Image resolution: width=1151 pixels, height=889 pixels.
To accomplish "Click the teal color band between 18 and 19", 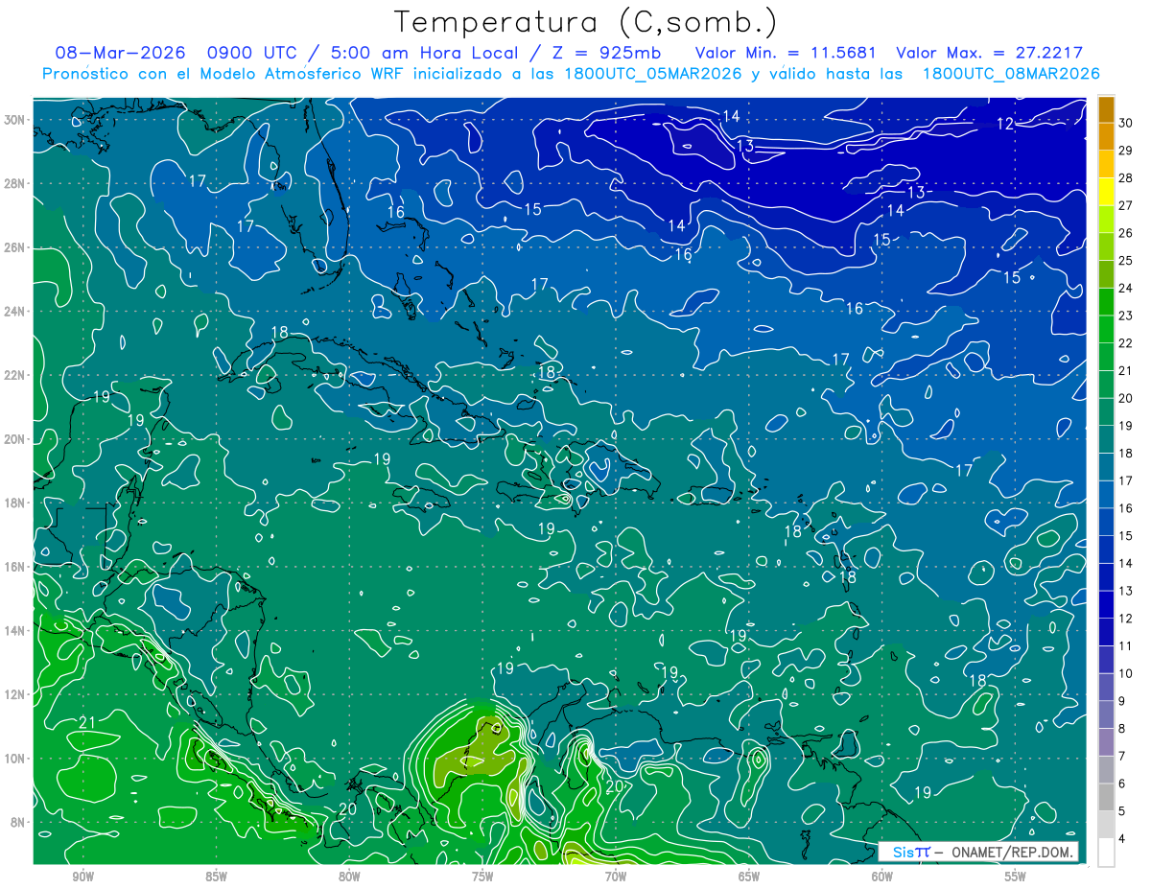I will pyautogui.click(x=1106, y=440).
